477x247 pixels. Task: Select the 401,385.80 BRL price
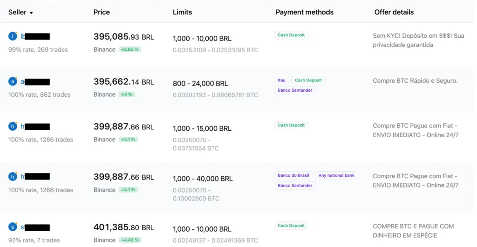[124, 227]
